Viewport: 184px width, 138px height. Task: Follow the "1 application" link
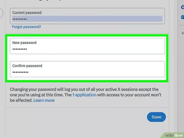point(84,95)
